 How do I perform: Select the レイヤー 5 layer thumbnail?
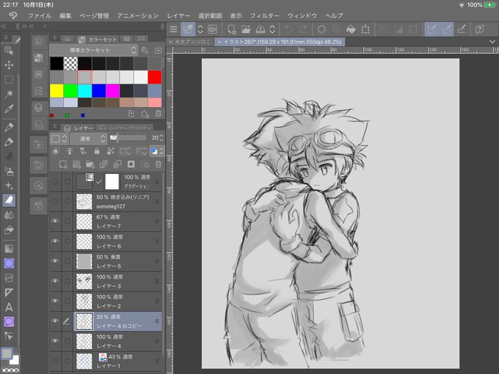[x=84, y=261]
